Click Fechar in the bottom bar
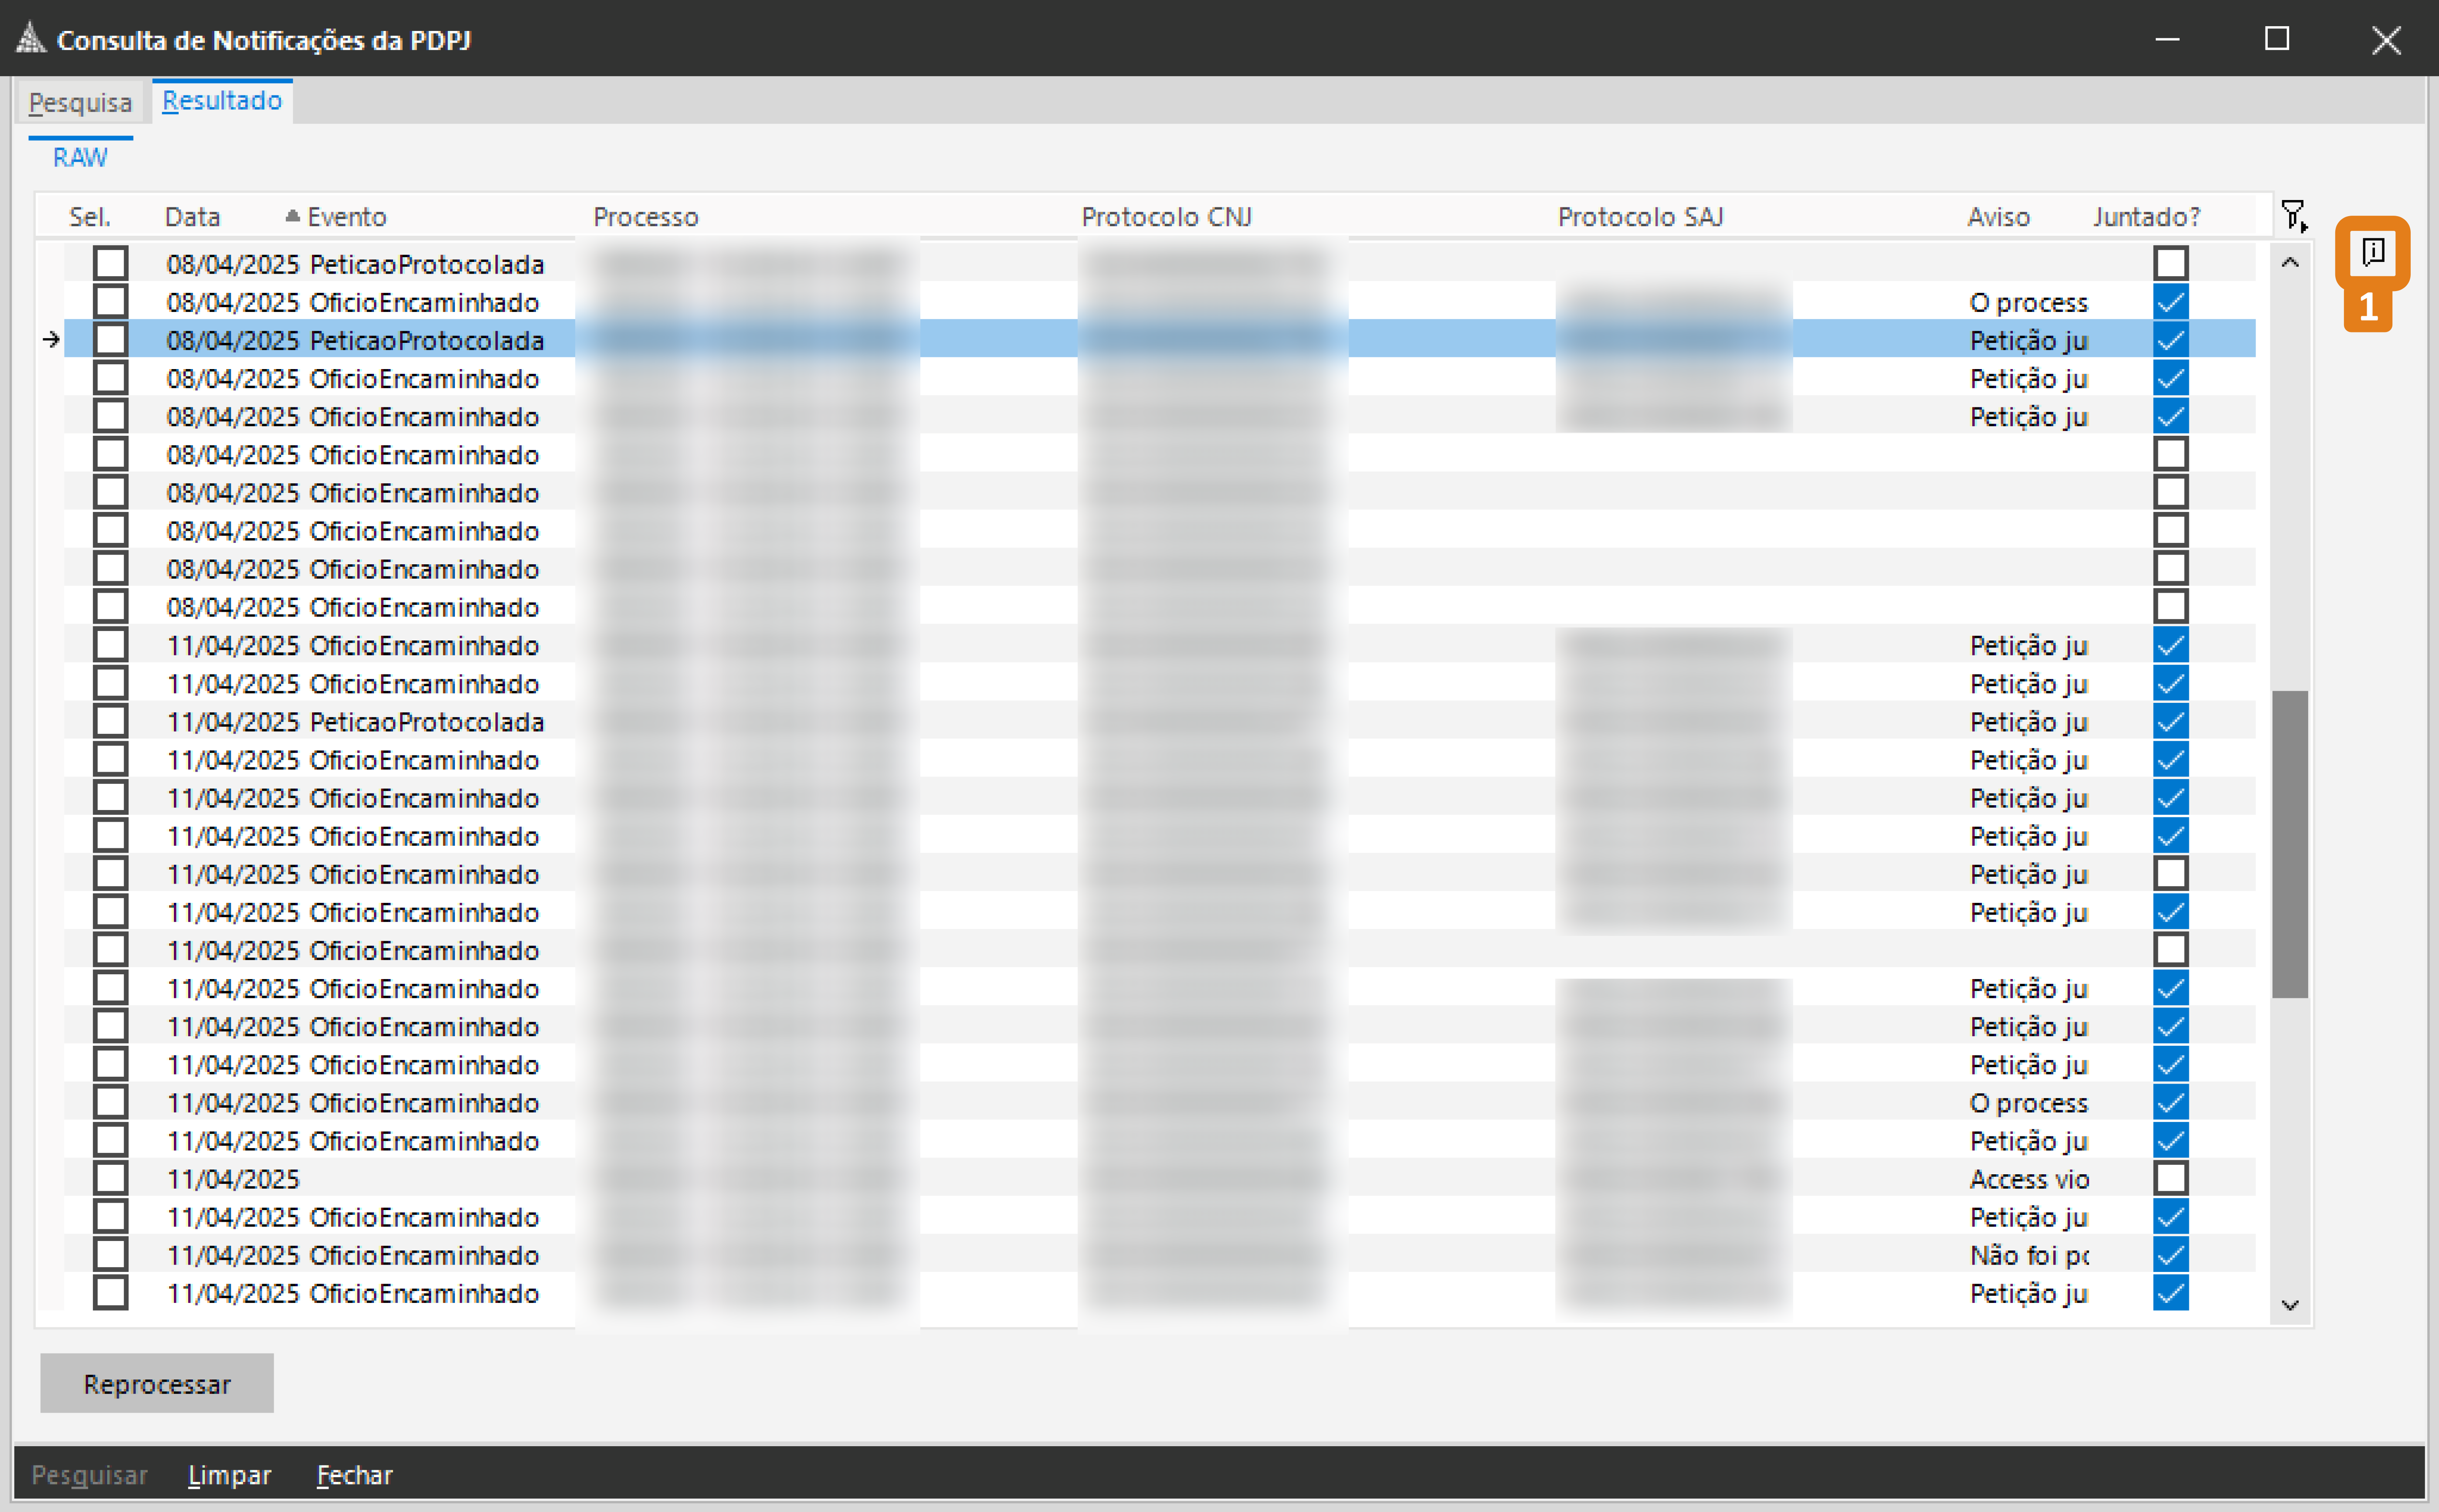The height and width of the screenshot is (1512, 2439). pyautogui.click(x=355, y=1475)
